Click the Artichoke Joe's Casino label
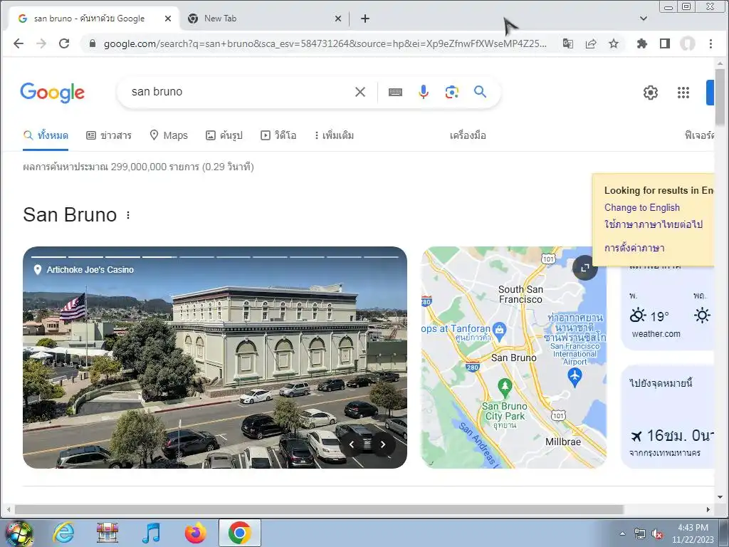Image resolution: width=729 pixels, height=547 pixels. coord(90,270)
